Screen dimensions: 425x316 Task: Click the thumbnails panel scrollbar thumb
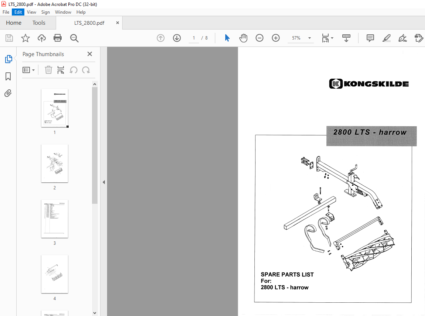[x=95, y=145]
